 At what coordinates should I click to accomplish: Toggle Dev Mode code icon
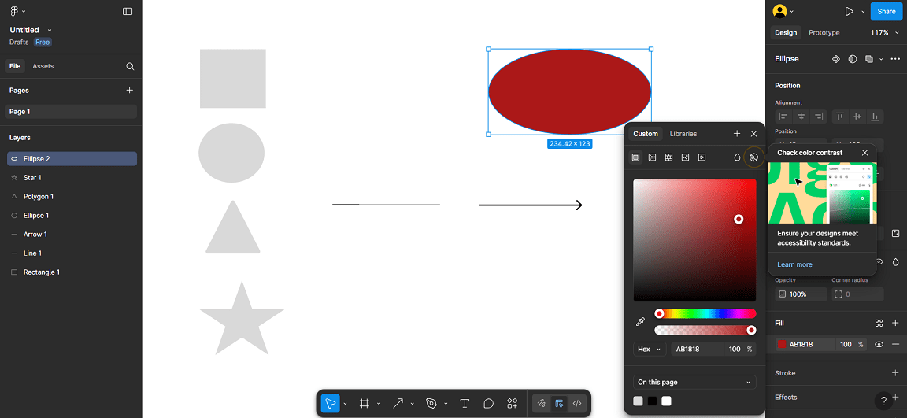pyautogui.click(x=576, y=404)
